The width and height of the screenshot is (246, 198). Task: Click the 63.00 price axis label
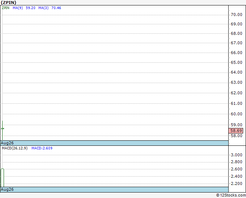tap(237, 82)
